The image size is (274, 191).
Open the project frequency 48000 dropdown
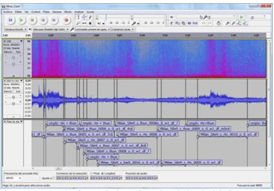pyautogui.click(x=20, y=178)
